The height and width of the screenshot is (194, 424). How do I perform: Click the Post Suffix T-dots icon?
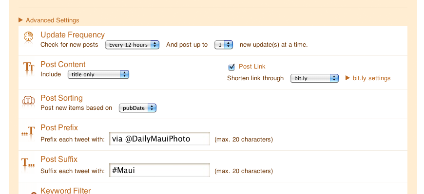pyautogui.click(x=28, y=162)
